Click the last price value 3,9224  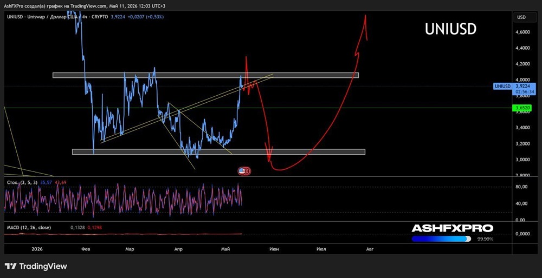tap(118, 17)
